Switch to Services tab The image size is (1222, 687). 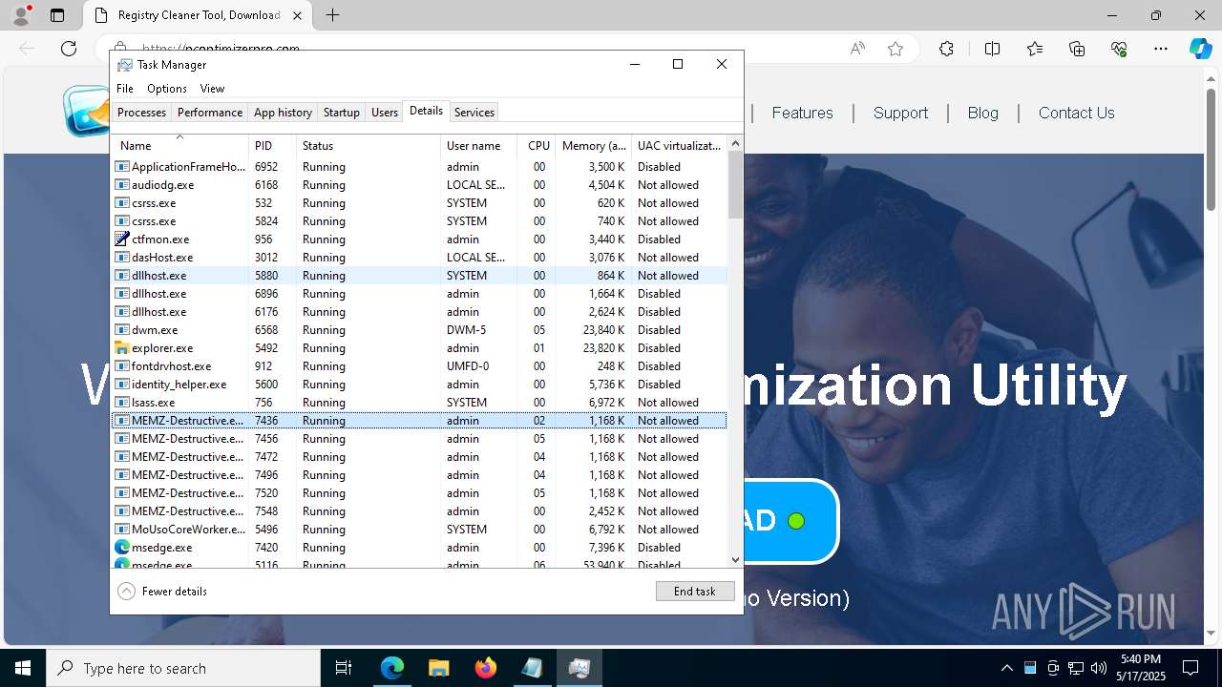(474, 112)
